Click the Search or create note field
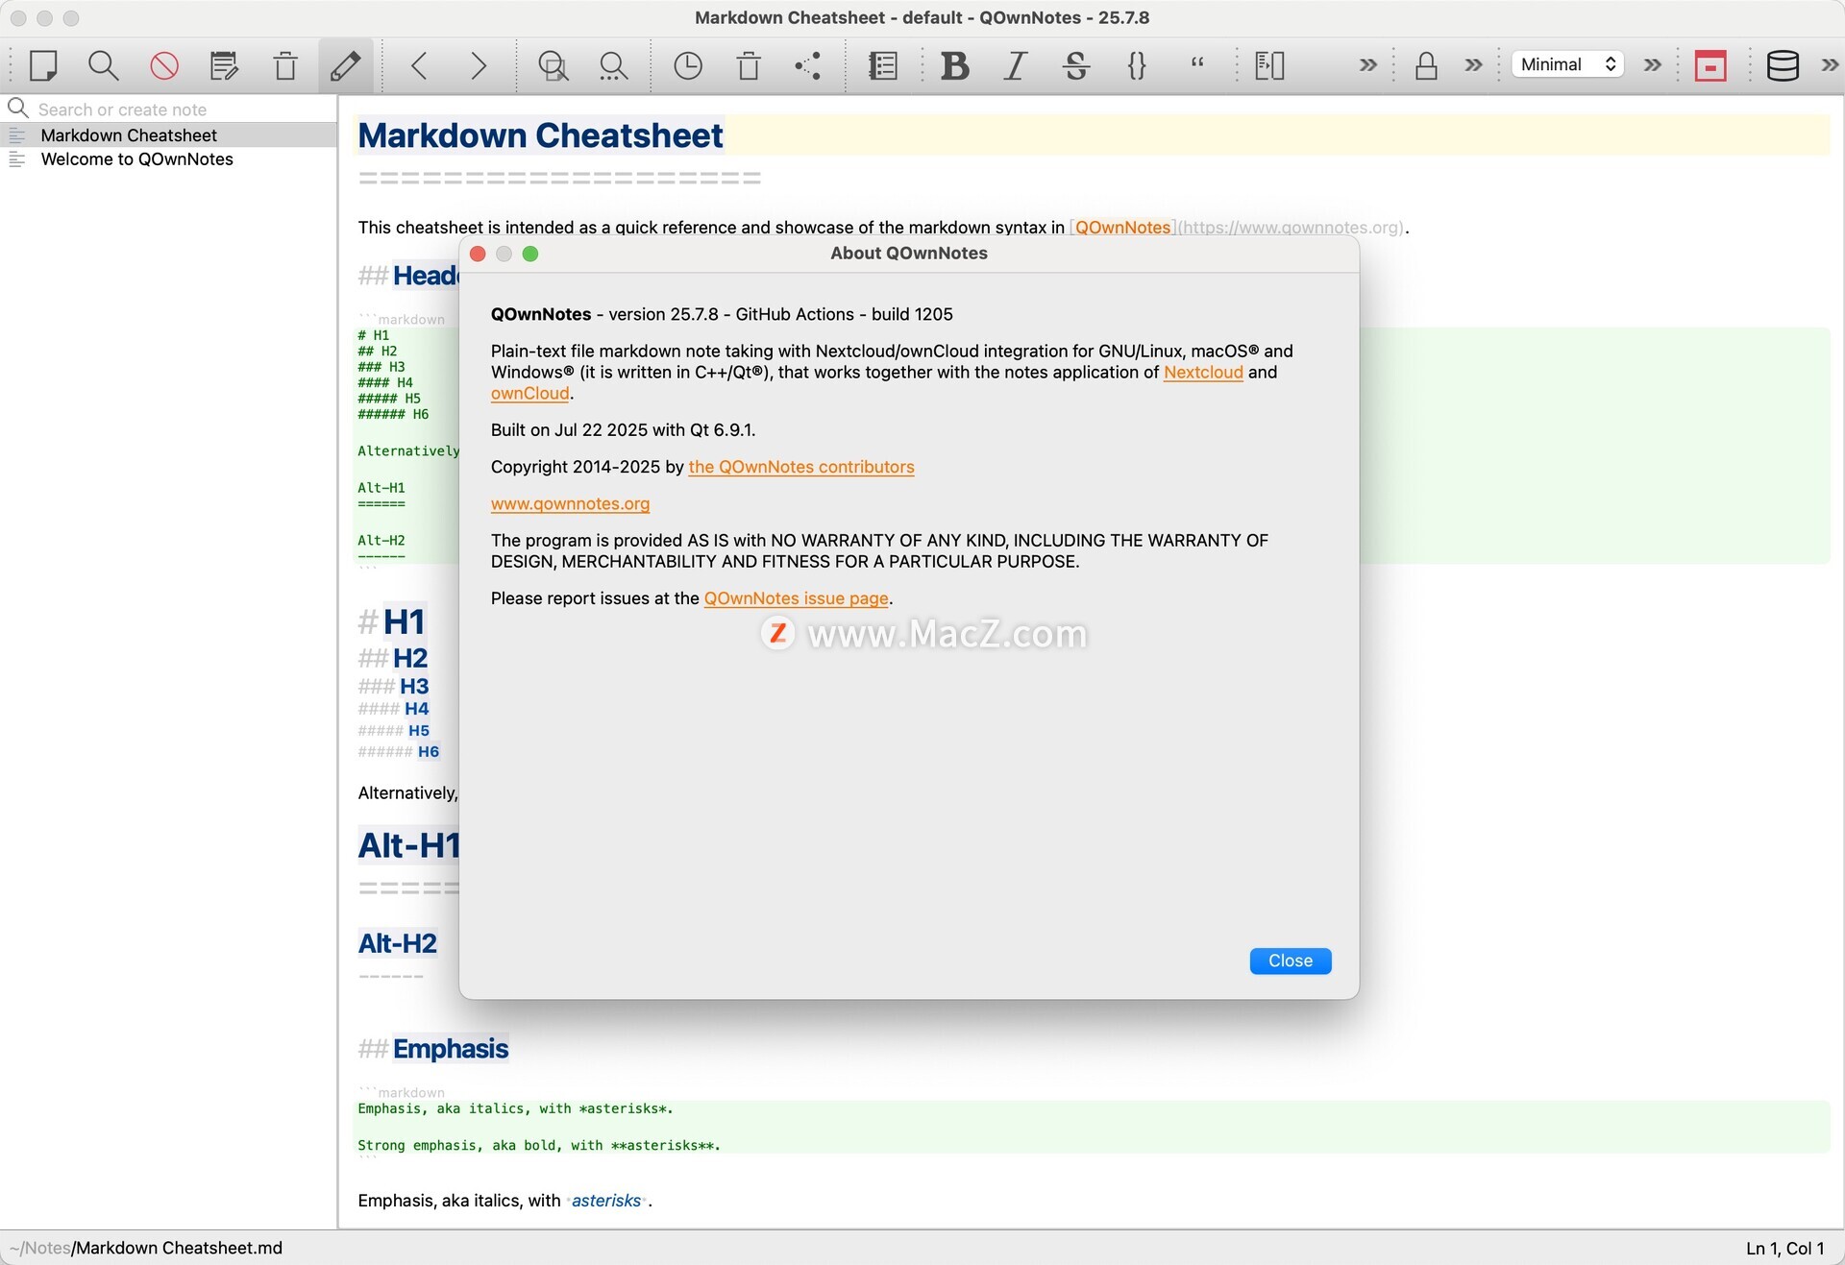This screenshot has height=1265, width=1845. pyautogui.click(x=169, y=109)
